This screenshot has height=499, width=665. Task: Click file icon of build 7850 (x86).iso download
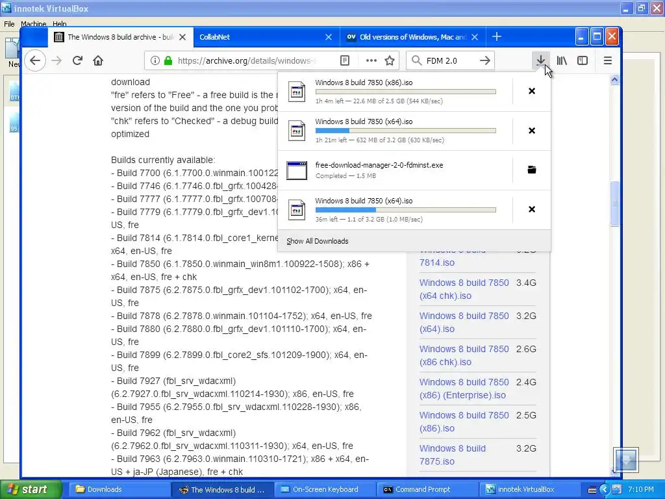[297, 91]
